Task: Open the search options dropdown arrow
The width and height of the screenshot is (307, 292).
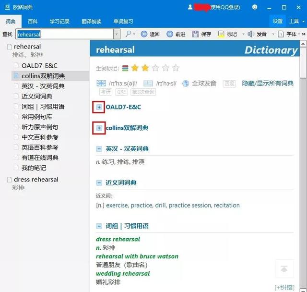Action: click(134, 34)
